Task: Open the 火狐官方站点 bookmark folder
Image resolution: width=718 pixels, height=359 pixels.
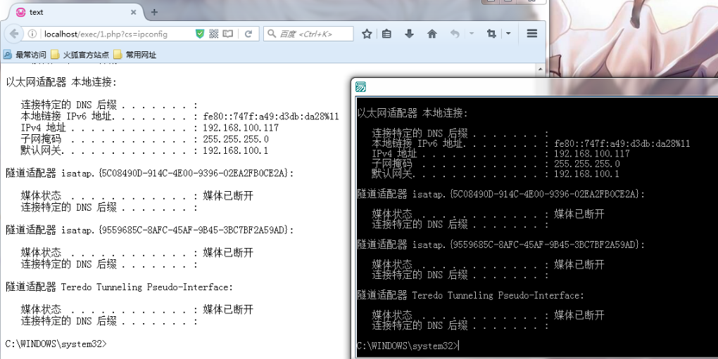Action: 80,55
